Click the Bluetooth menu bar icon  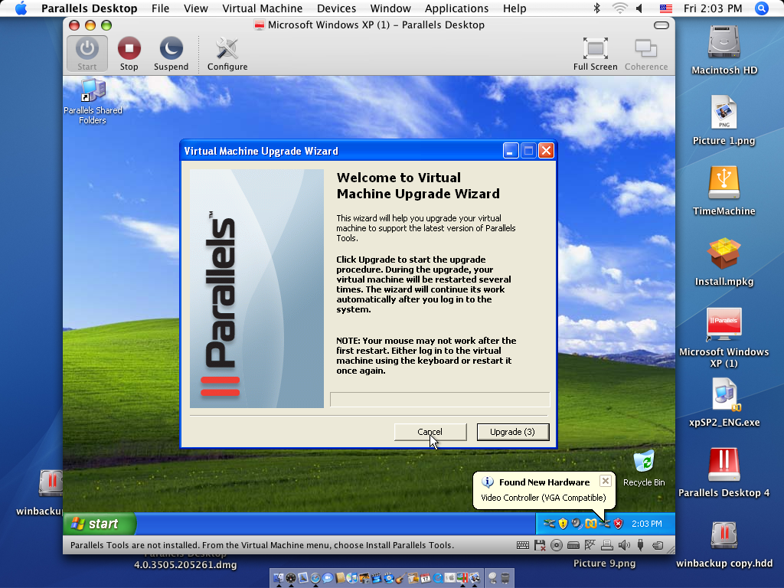[596, 8]
